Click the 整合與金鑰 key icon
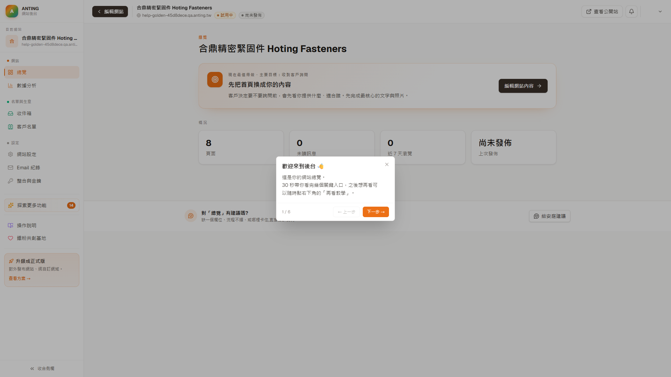Screen dimensions: 671x377 tap(10, 181)
